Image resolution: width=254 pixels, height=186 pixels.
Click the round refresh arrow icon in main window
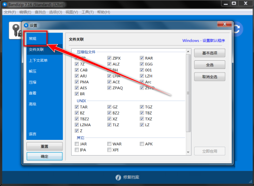[238, 29]
